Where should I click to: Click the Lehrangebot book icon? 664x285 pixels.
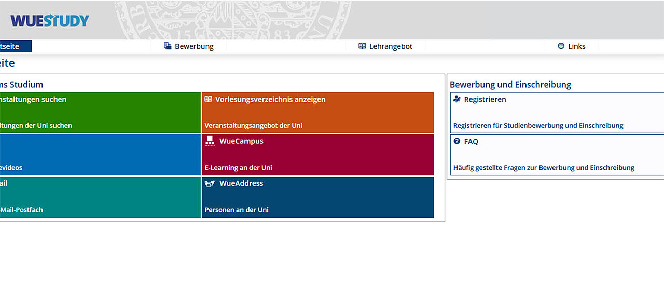click(362, 46)
